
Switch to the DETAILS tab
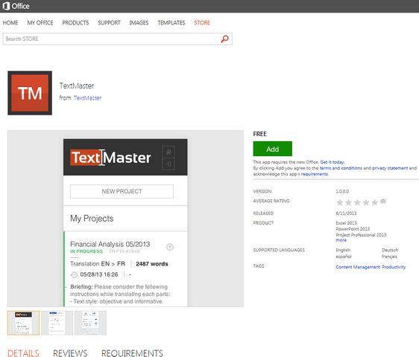[x=23, y=353]
